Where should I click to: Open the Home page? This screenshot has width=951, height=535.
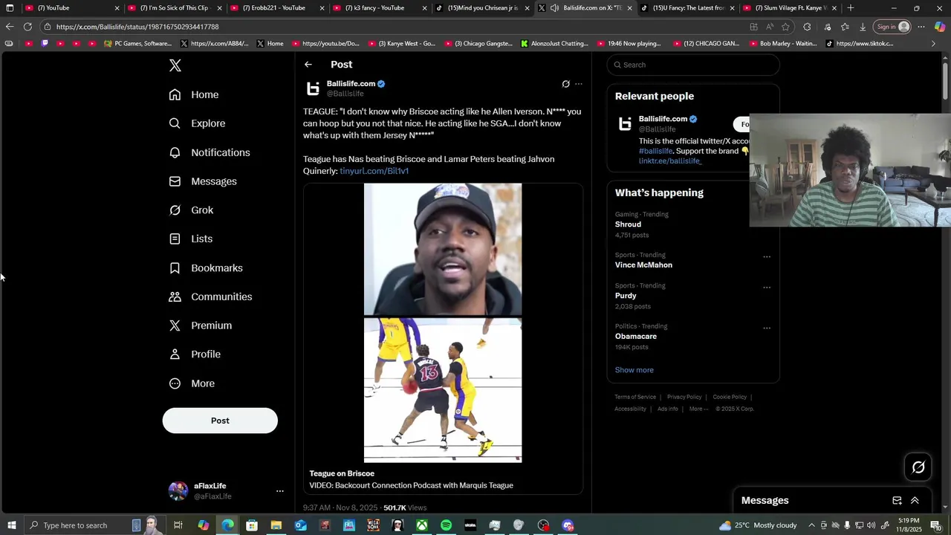193,94
